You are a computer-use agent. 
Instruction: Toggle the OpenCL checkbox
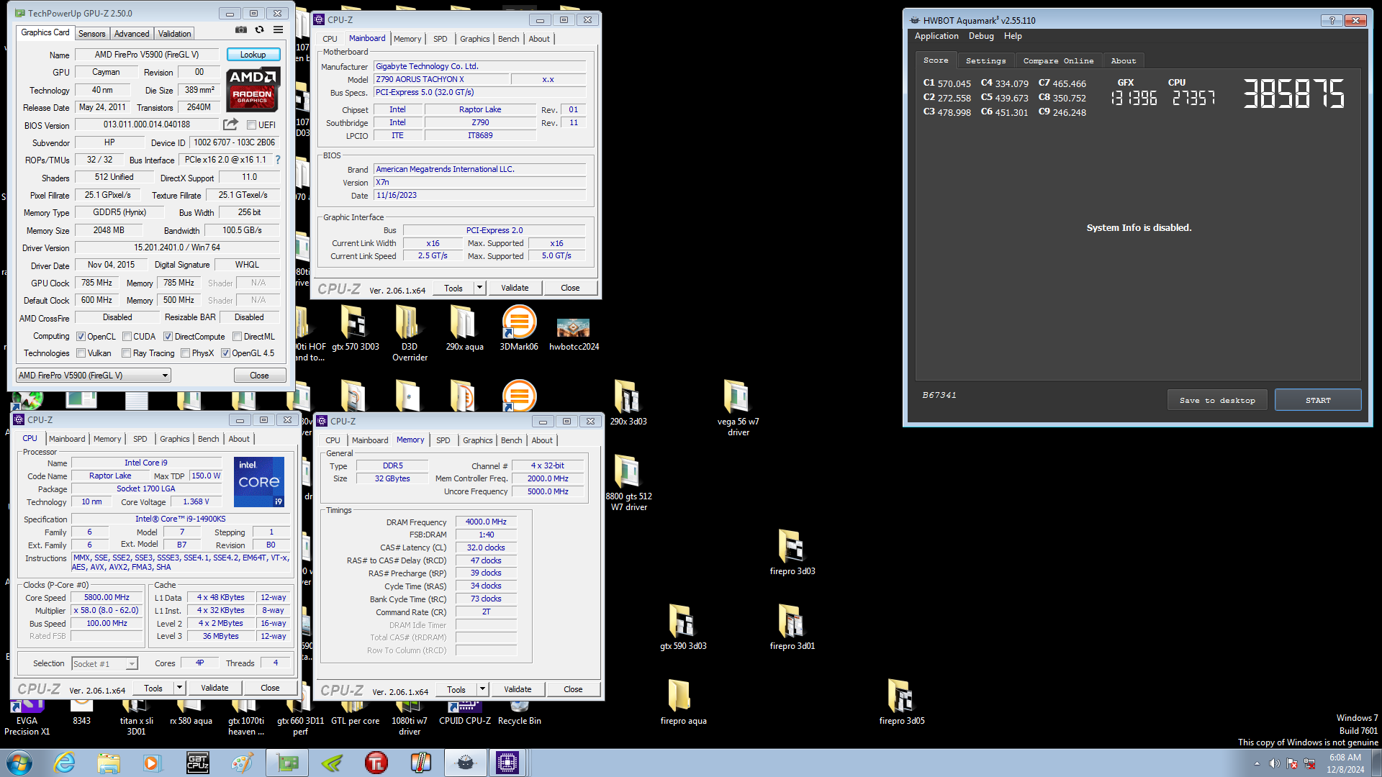[81, 337]
